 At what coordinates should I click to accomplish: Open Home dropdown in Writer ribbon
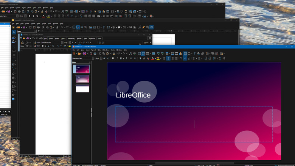[147, 42]
